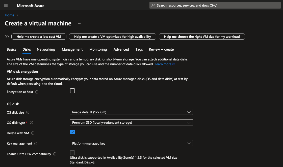Click the Copilot icon beside suggestion buttons
Viewport: 283px width, 167px height.
pyautogui.click(x=7, y=37)
